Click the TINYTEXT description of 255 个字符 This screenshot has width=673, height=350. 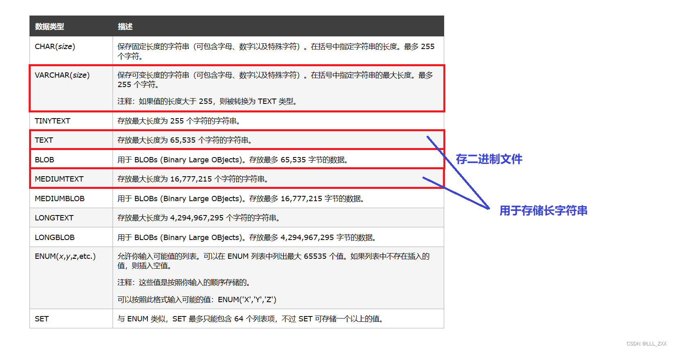(x=179, y=121)
